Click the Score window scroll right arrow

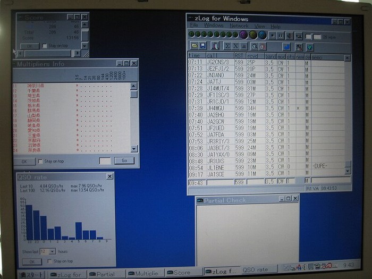pyautogui.click(x=77, y=53)
